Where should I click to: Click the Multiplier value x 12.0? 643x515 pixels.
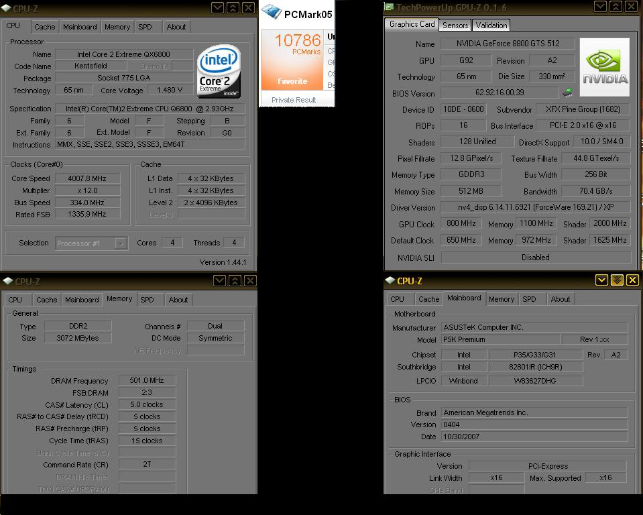pos(87,190)
